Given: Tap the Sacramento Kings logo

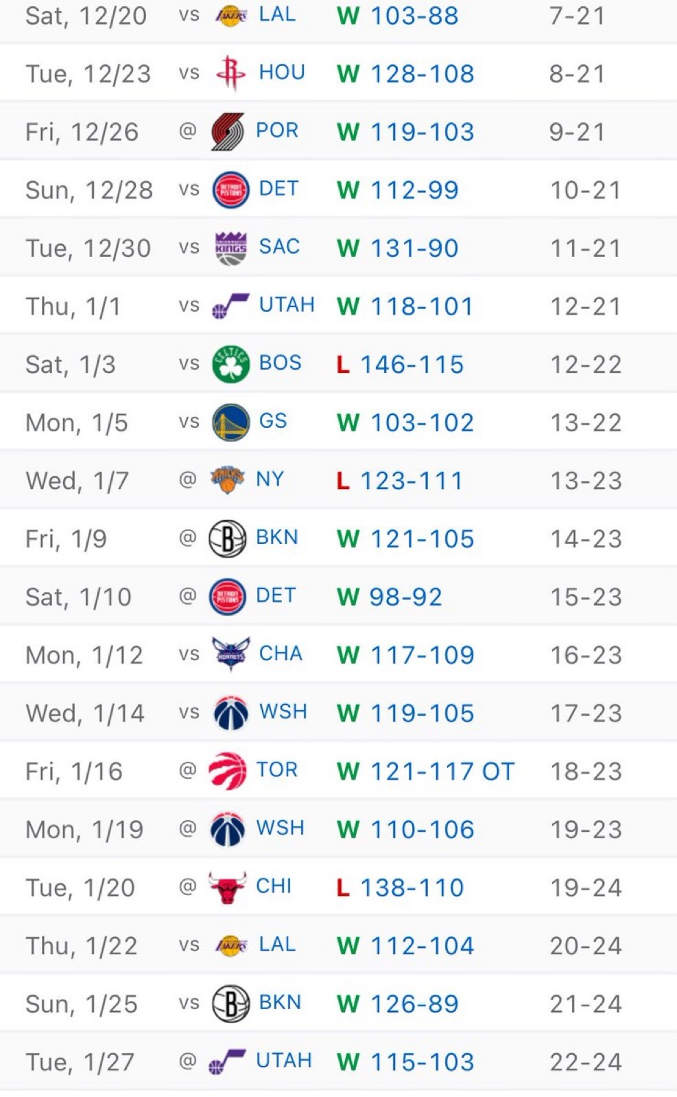Looking at the screenshot, I should (230, 248).
